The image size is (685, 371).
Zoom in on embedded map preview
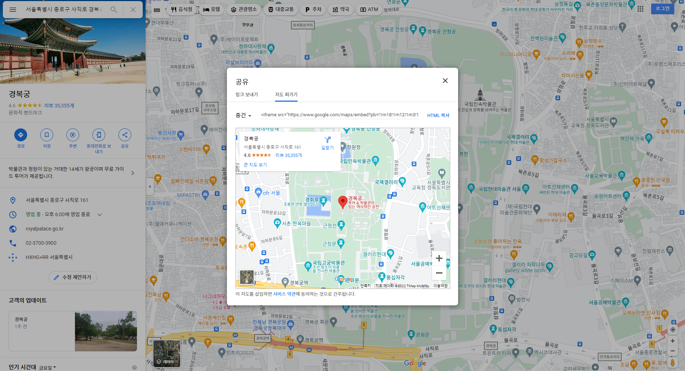click(x=439, y=258)
